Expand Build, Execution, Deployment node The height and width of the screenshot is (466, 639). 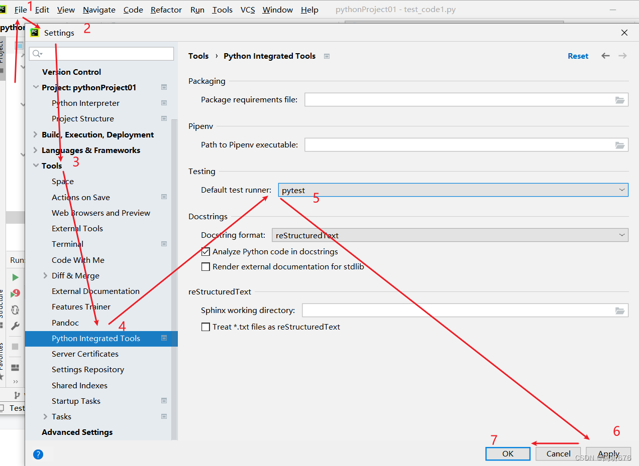pos(36,134)
